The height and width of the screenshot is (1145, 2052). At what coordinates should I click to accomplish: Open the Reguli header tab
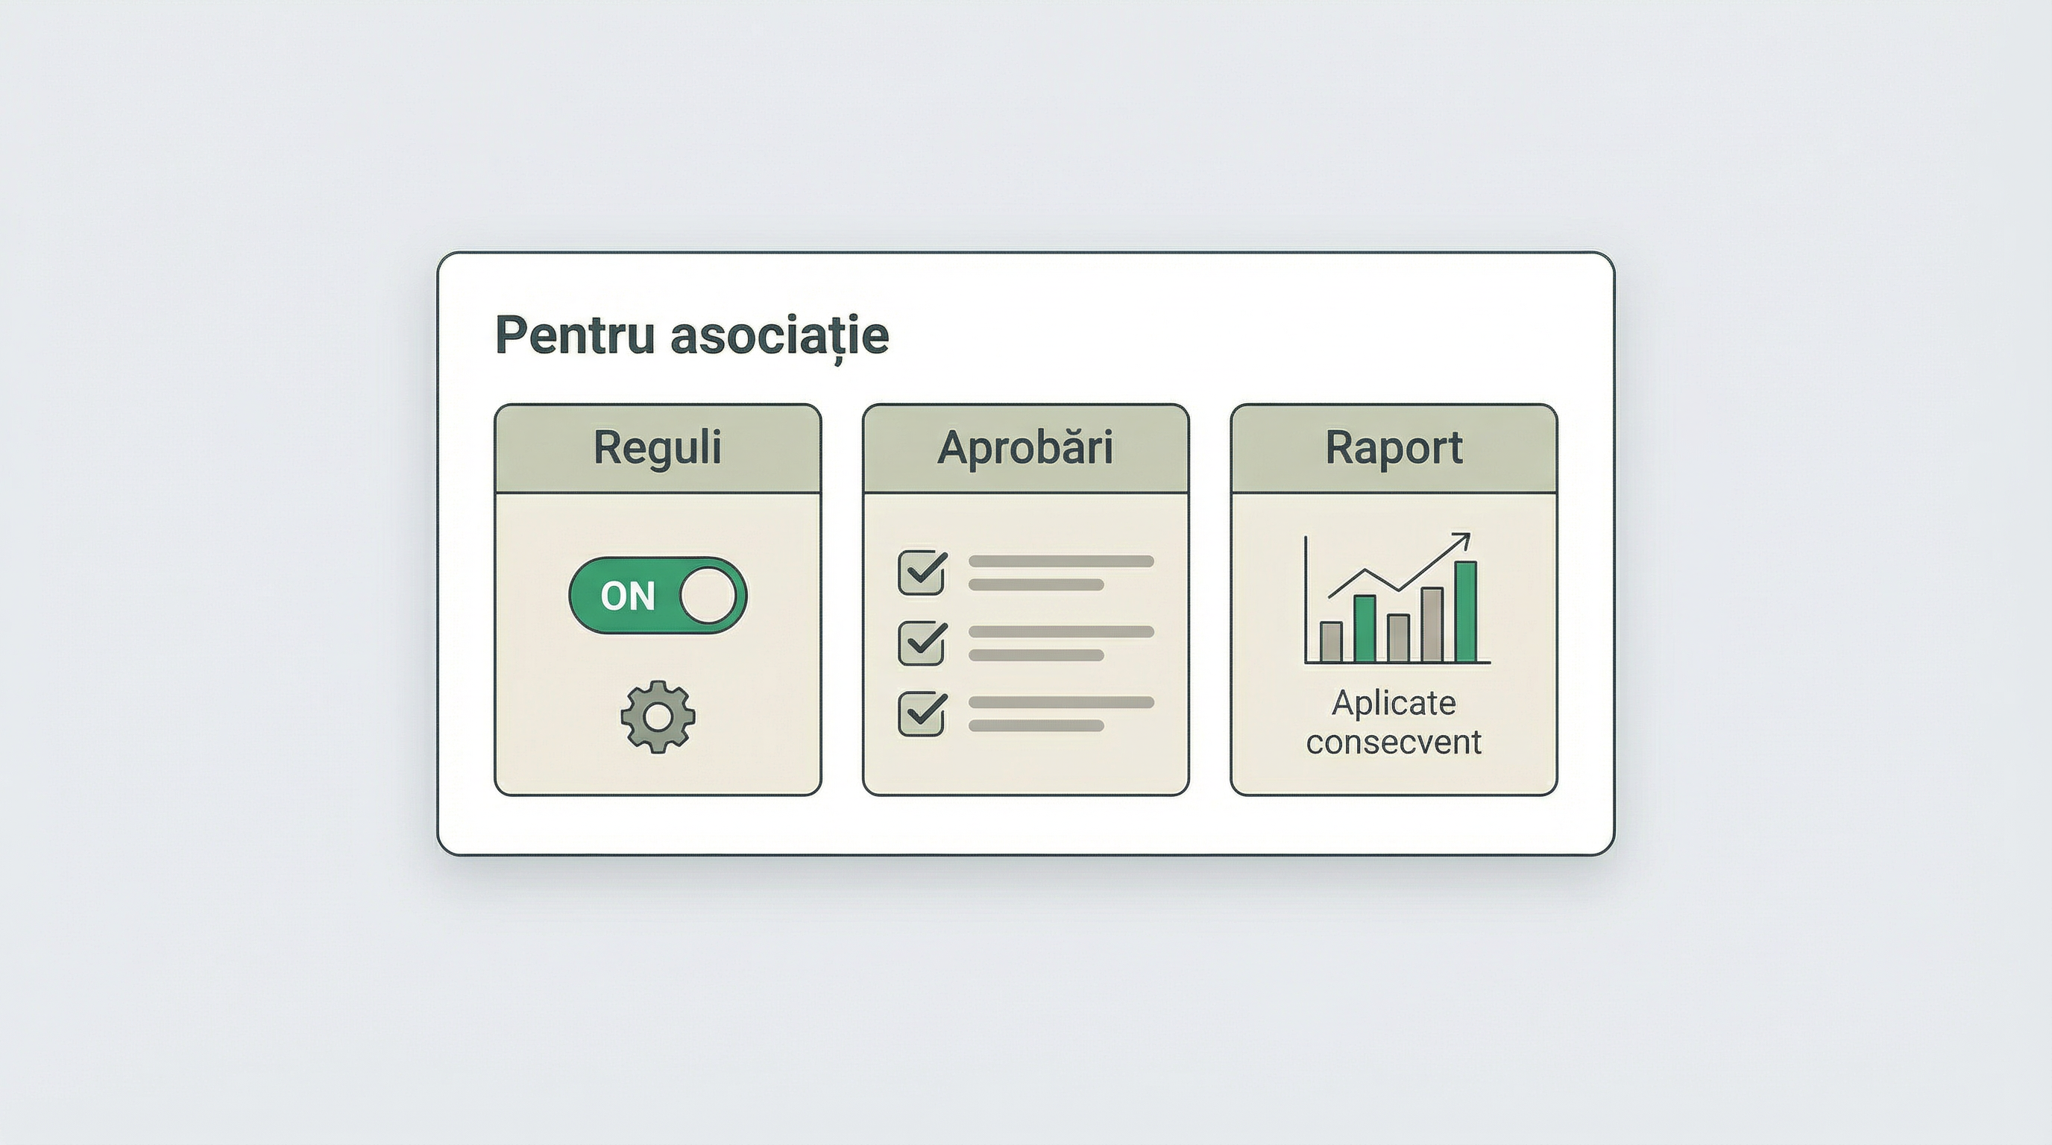[657, 447]
